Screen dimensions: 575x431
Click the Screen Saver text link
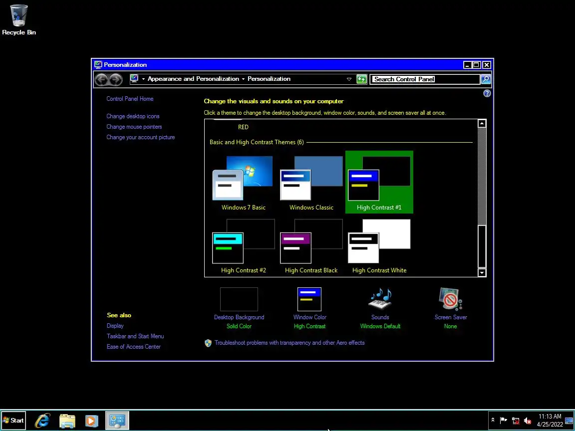pos(451,317)
